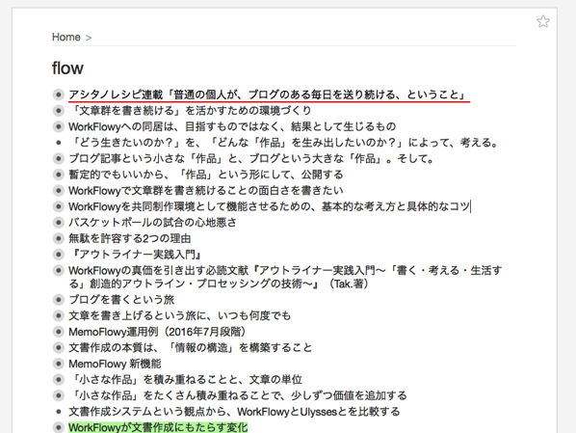The image size is (576, 433).
Task: Click bullet of 暫定的でもいいから item
Action: [59, 175]
